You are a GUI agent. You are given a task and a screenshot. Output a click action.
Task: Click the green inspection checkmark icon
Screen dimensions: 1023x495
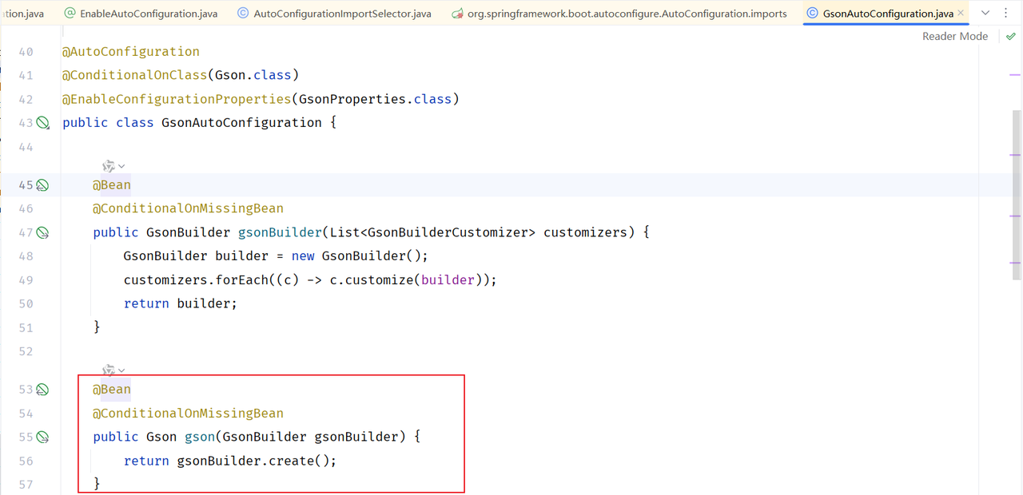click(1011, 37)
